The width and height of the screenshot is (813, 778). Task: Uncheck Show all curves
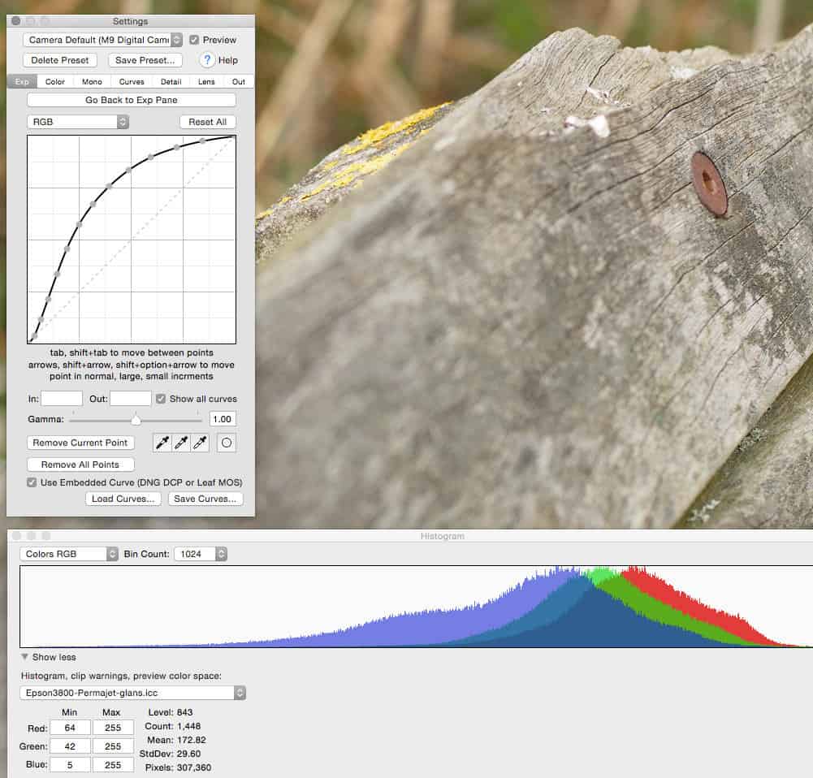161,399
